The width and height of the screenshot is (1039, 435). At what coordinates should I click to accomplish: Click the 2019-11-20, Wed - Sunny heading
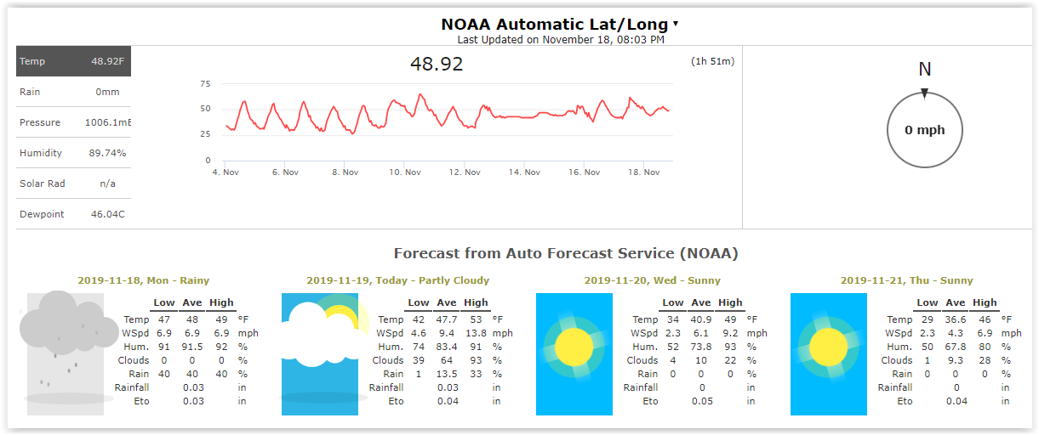click(652, 280)
